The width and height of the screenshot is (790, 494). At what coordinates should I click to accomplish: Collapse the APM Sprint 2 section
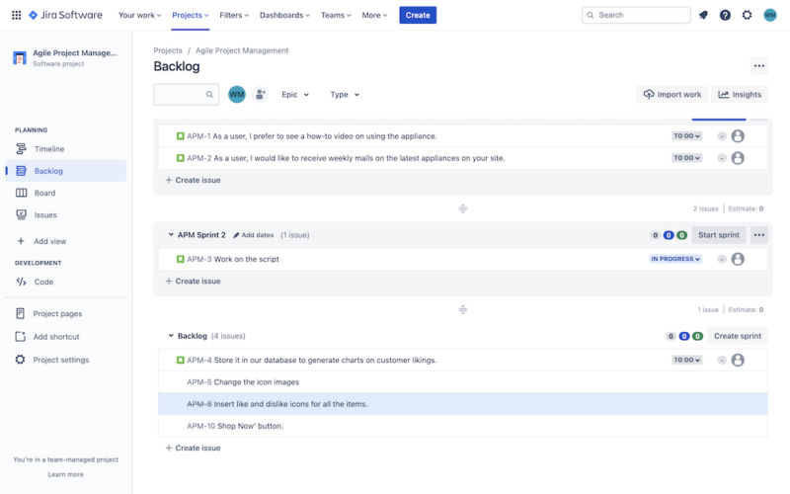pos(171,235)
